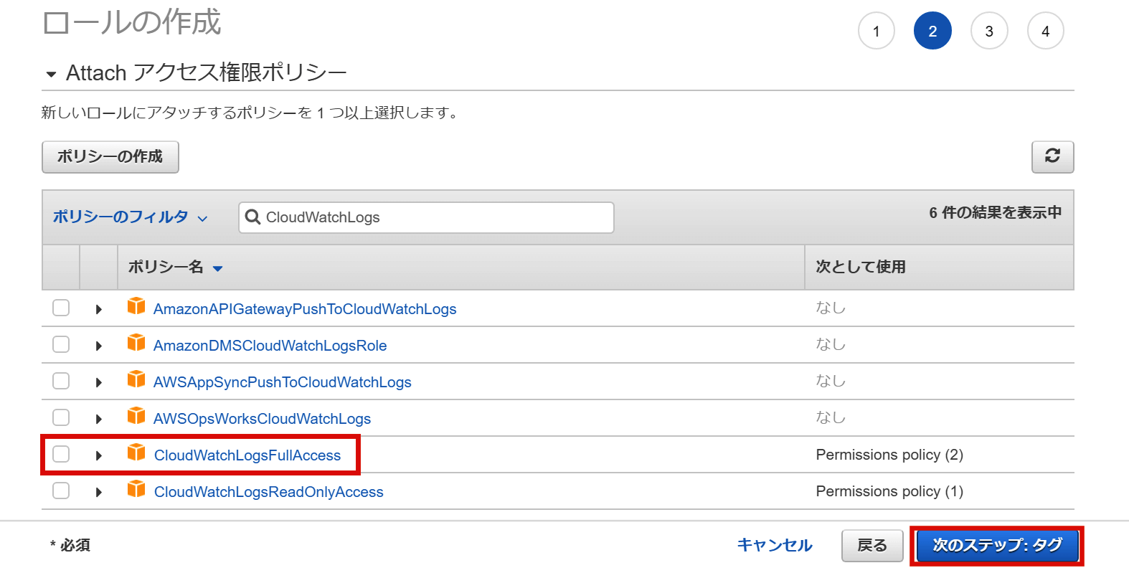
Task: Collapse the Attach アクセス権限ポリシー section
Action: click(51, 74)
